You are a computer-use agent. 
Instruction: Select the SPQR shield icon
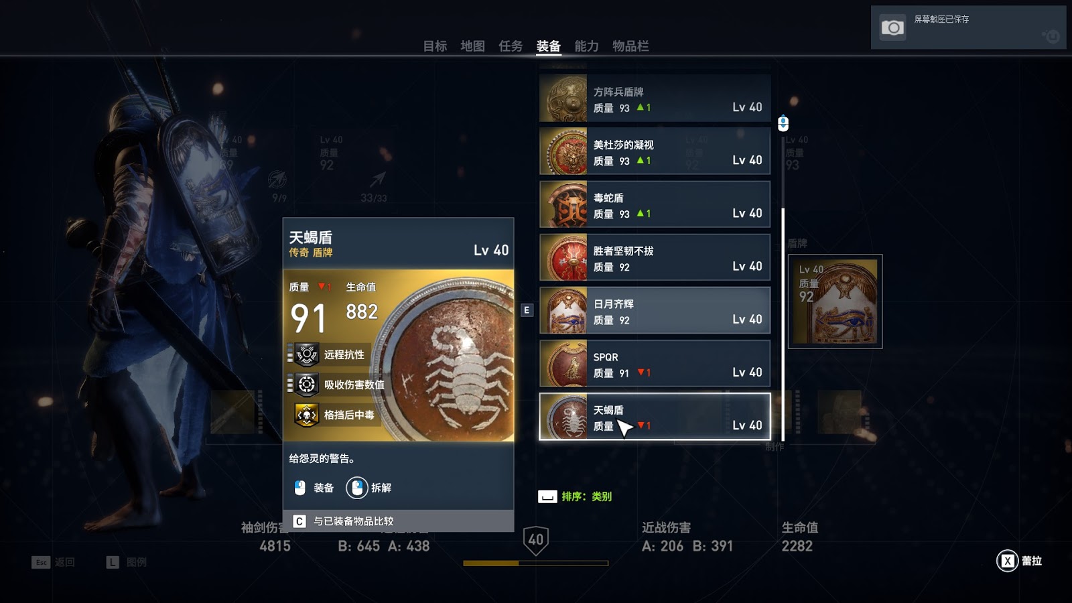(x=563, y=364)
